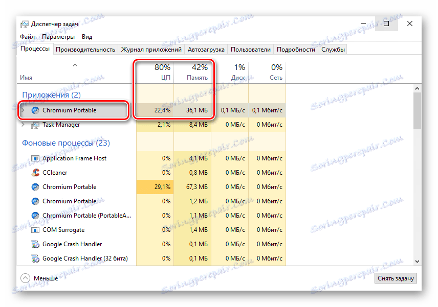Sort by the Память column header
This screenshot has width=438, height=307.
[192, 72]
